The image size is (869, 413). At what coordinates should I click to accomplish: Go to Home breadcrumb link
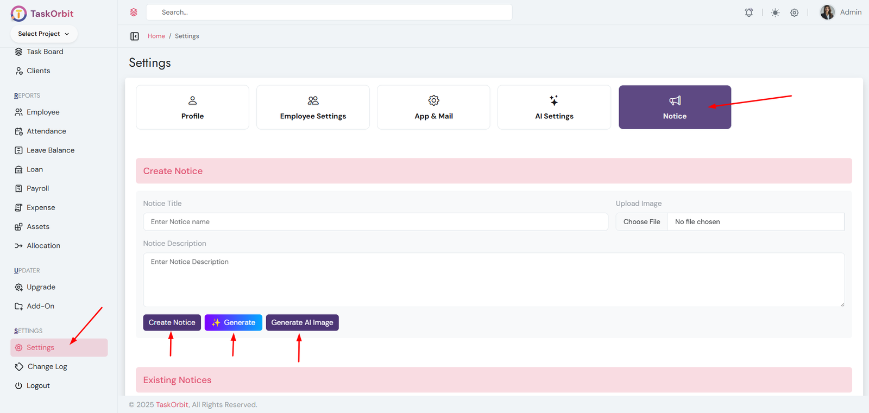click(156, 36)
